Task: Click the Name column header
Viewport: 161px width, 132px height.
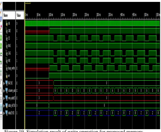Action: [x=9, y=15]
